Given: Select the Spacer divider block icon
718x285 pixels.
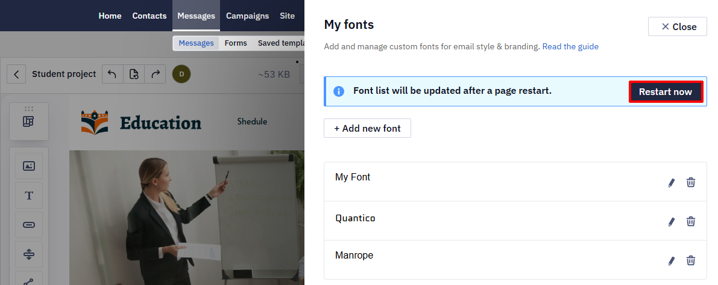Looking at the screenshot, I should [29, 254].
